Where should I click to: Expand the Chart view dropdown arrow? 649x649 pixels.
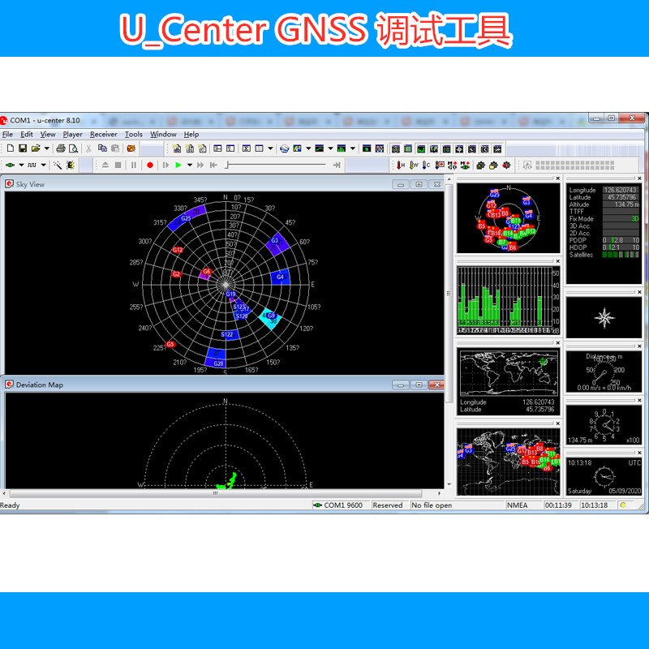click(x=308, y=148)
